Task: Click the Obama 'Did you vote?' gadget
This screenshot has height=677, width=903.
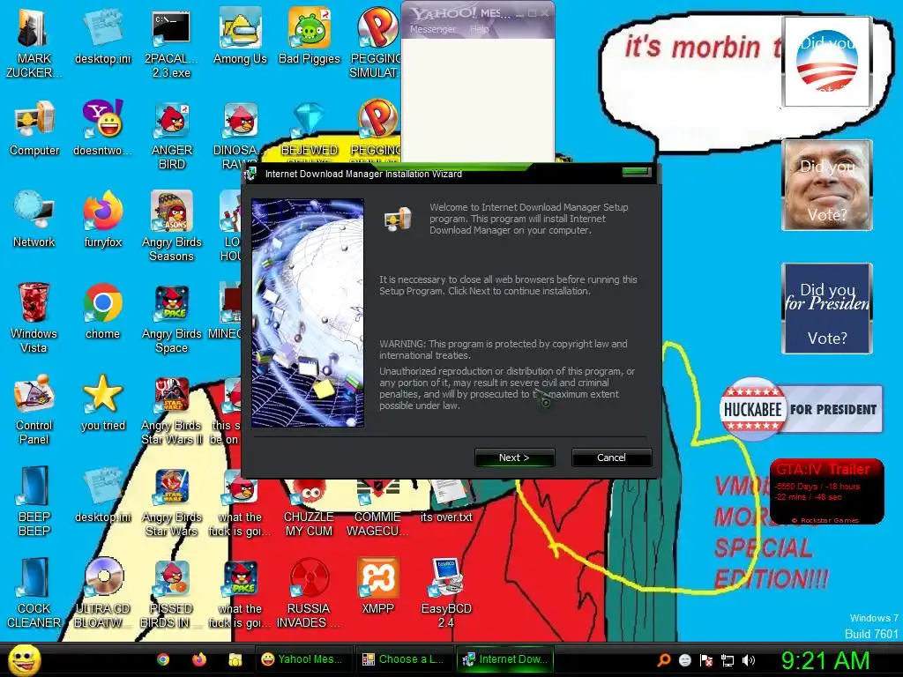Action: [x=827, y=62]
